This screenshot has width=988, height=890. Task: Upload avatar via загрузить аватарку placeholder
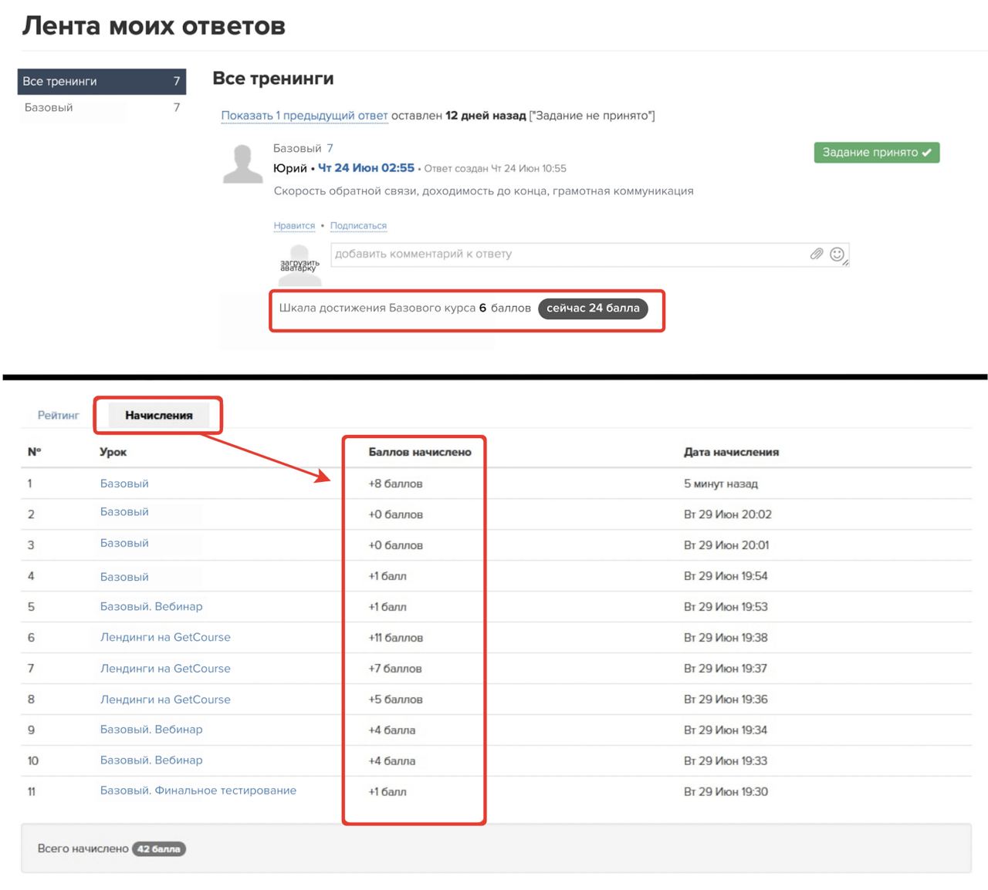pyautogui.click(x=299, y=265)
